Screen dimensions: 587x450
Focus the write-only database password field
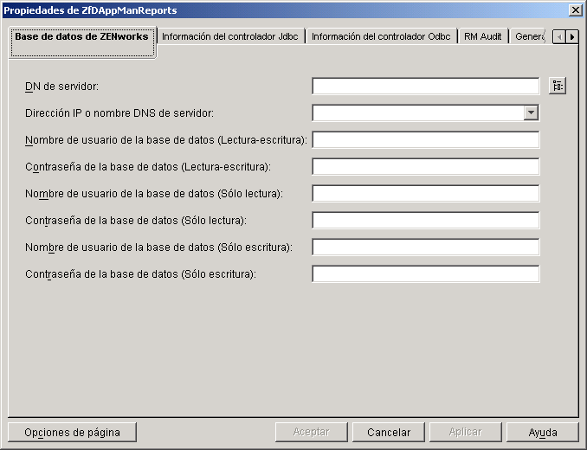[x=426, y=273]
